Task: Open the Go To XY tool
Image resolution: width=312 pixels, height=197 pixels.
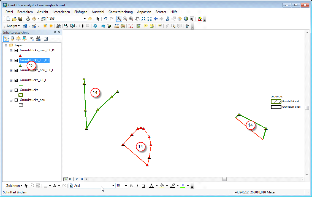Action: click(168, 19)
